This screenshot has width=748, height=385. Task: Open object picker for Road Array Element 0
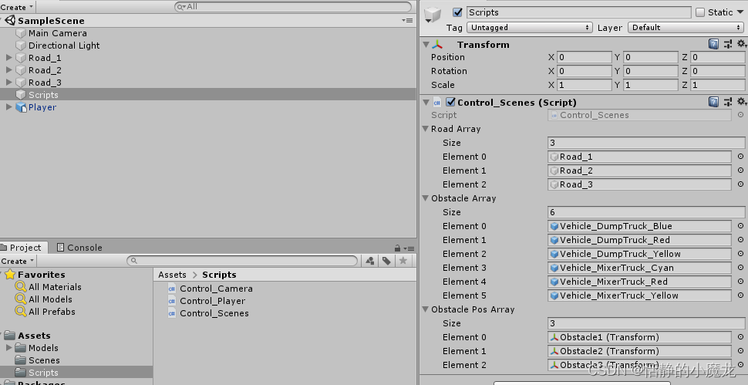coord(740,157)
